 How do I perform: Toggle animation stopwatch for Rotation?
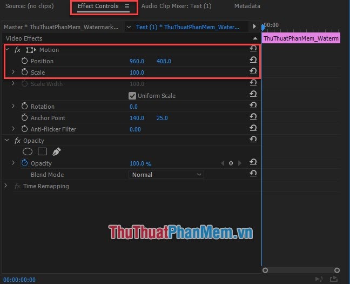click(24, 106)
